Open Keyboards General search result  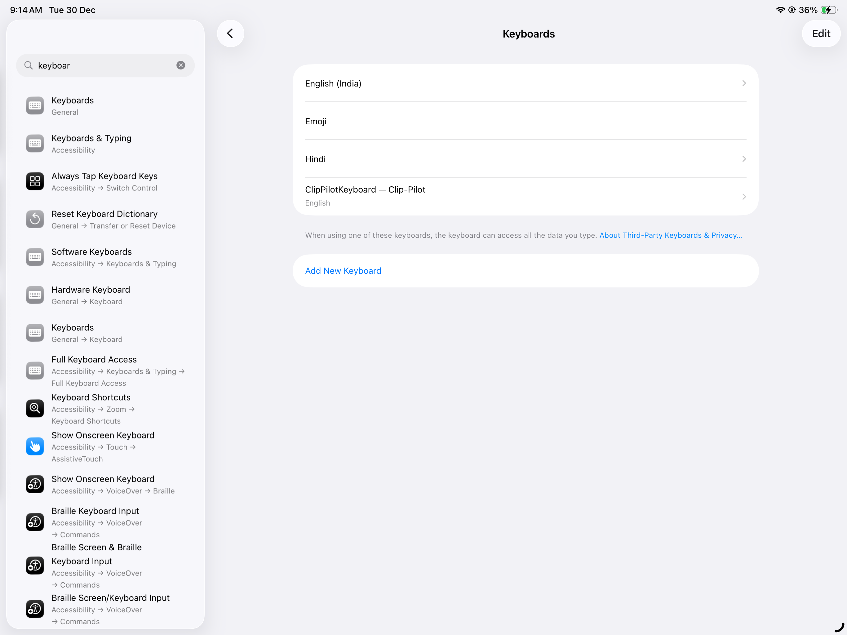[105, 106]
